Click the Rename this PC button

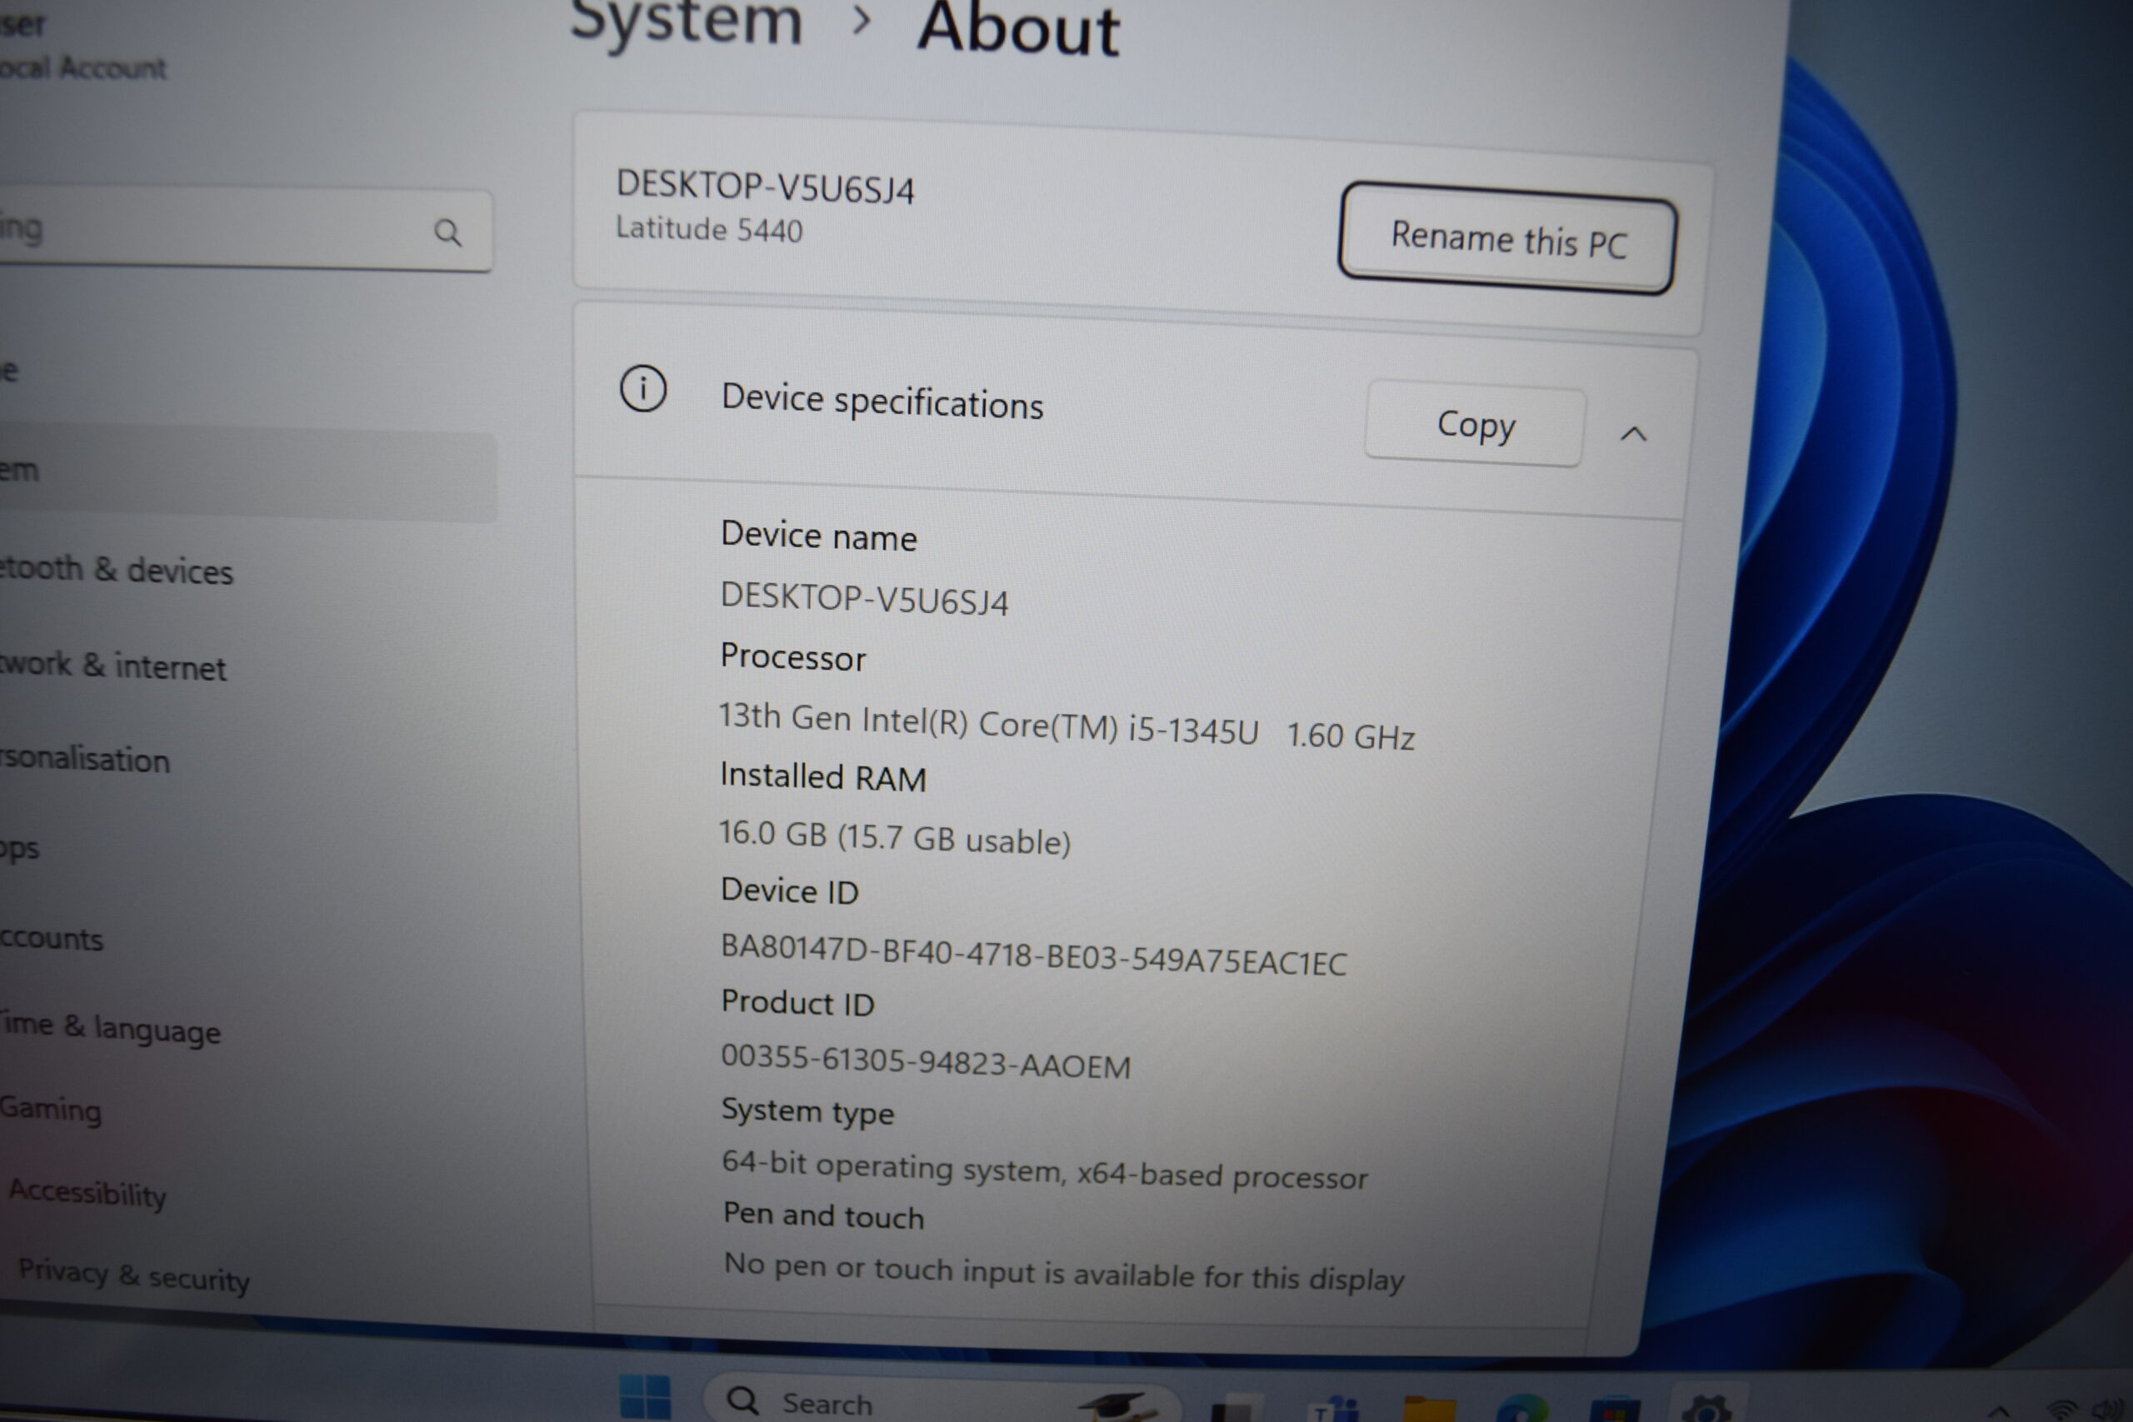(x=1507, y=239)
